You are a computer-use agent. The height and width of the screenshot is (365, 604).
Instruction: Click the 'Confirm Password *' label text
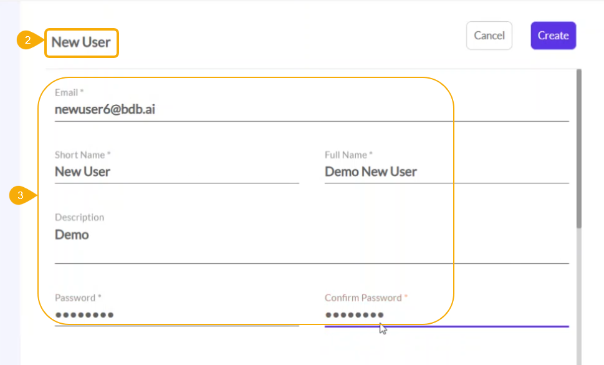click(x=365, y=298)
